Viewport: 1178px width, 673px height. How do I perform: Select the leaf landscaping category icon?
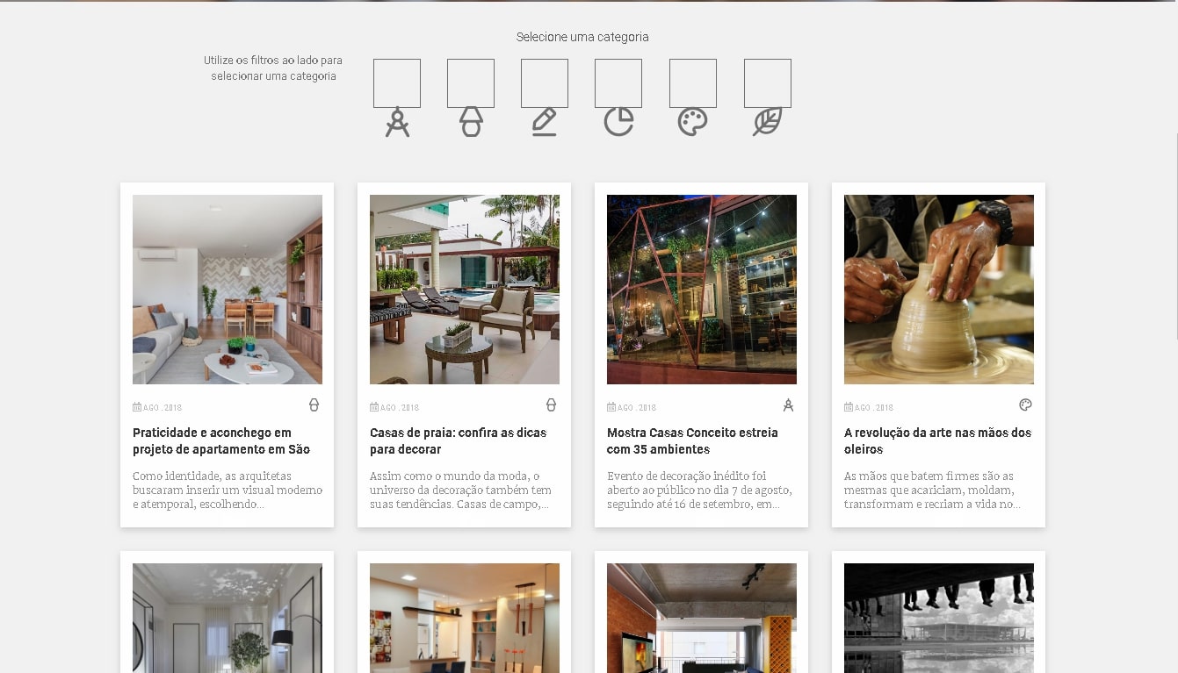click(768, 123)
